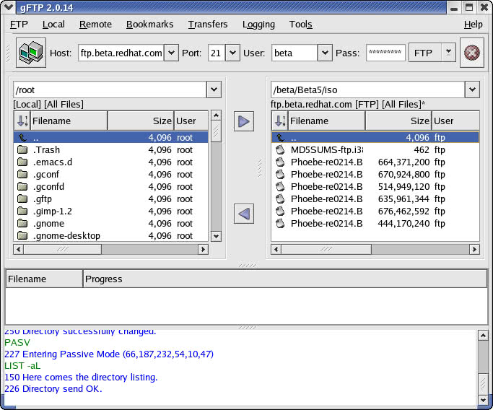Select Phoebe file sized 664,371,200

point(375,162)
